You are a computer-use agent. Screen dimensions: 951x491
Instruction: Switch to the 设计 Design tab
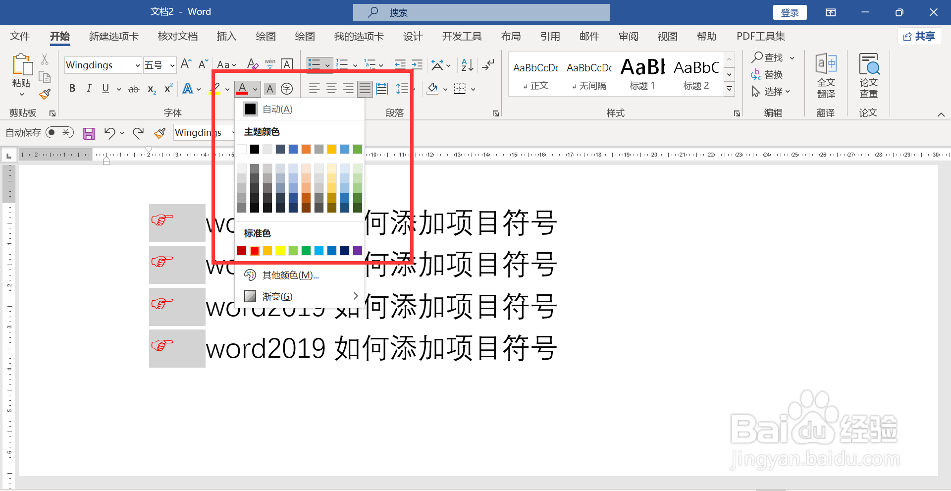click(x=413, y=36)
